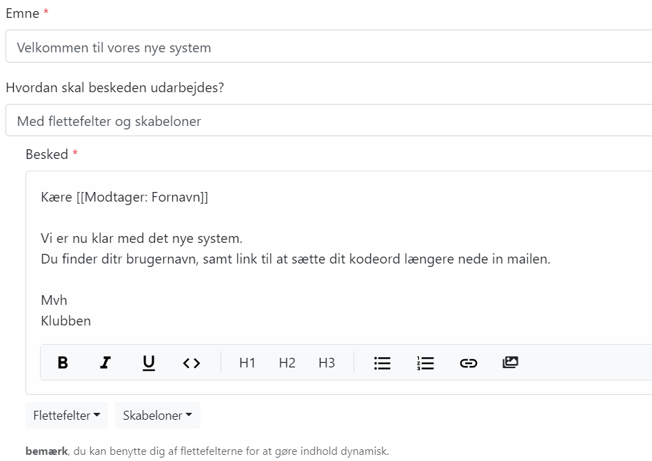
Task: Place cursor after 'Klubben' in message
Action: [92, 321]
